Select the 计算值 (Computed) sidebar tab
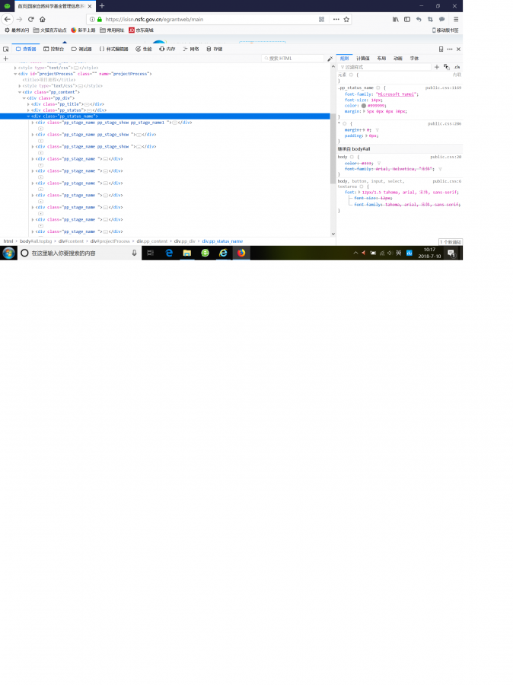 [x=362, y=59]
